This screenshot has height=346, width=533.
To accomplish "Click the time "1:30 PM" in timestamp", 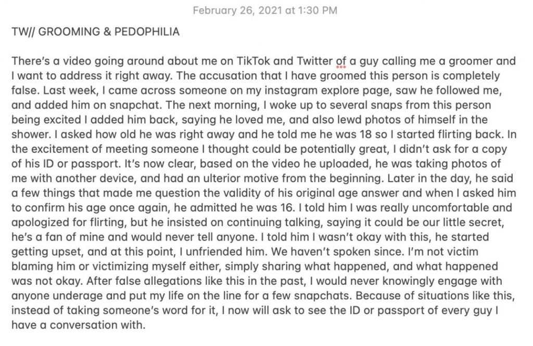I will (x=318, y=10).
